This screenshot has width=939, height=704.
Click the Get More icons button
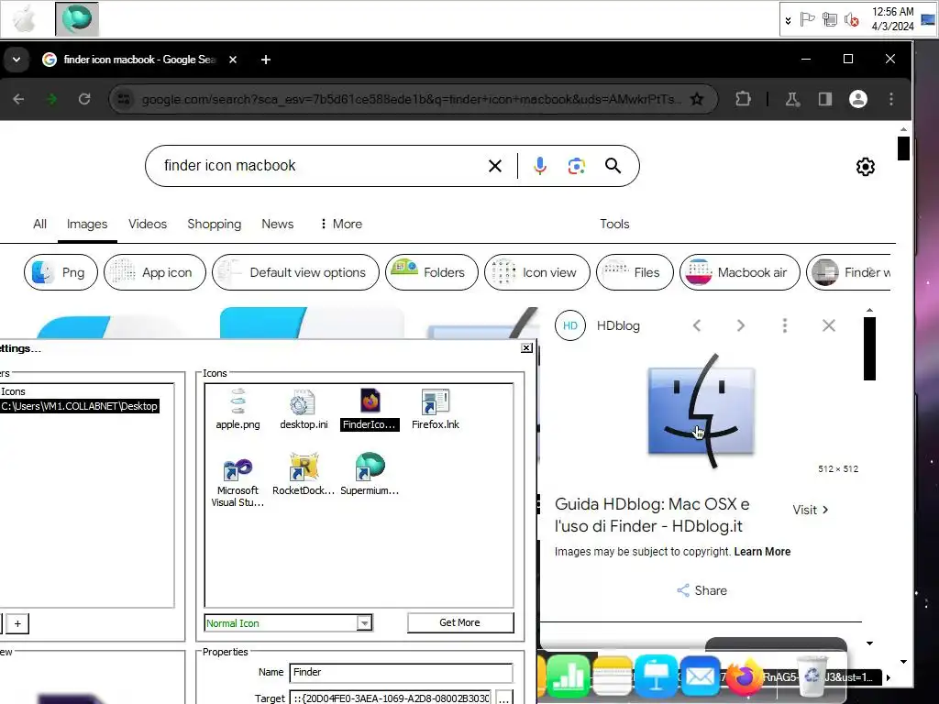(x=460, y=622)
